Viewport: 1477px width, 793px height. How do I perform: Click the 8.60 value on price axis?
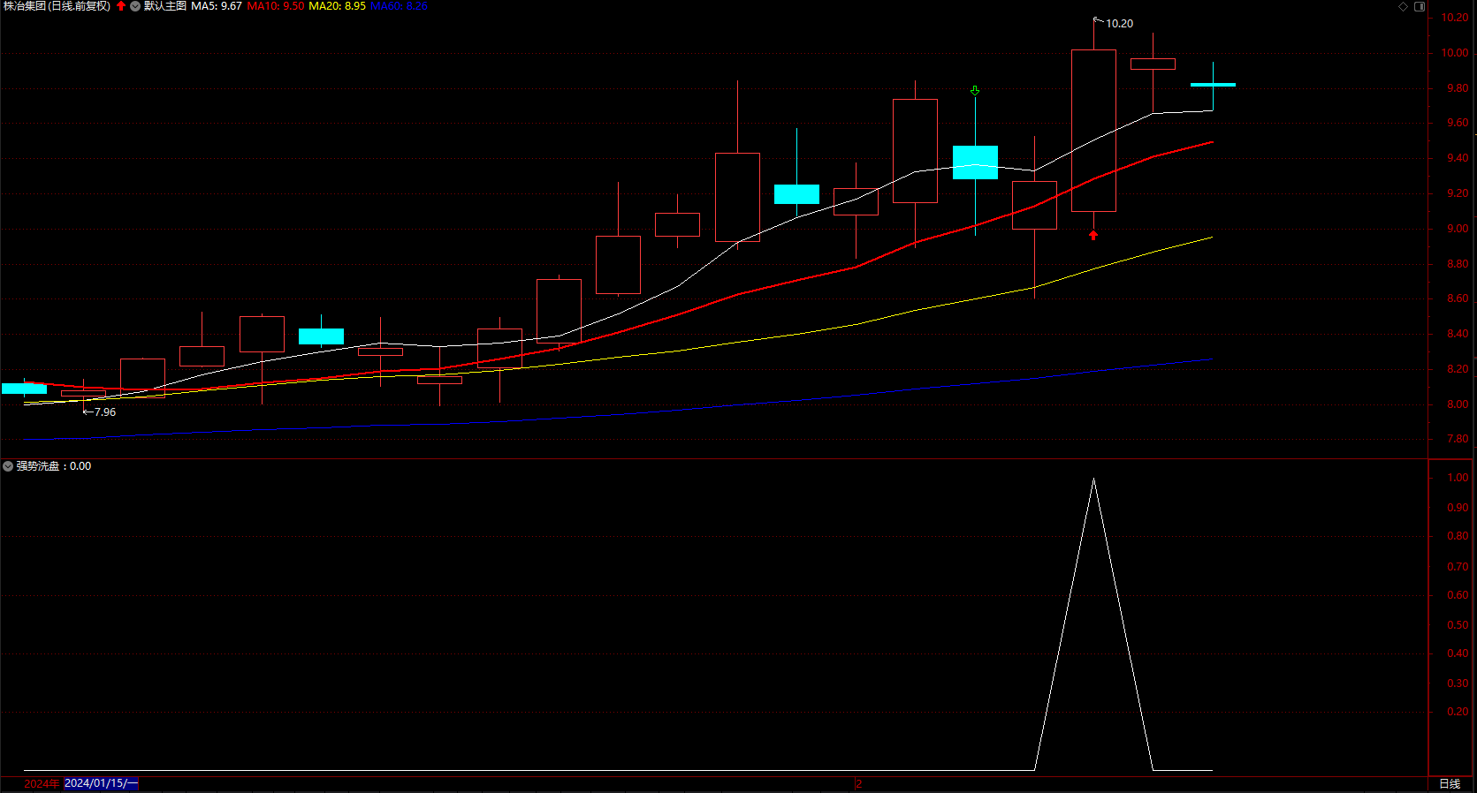(1458, 298)
